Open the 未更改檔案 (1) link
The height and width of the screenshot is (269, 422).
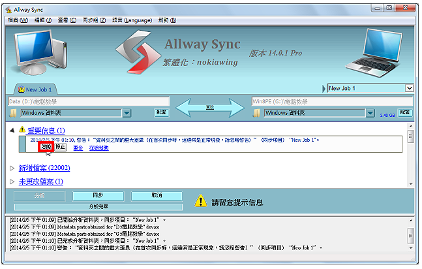pos(41,182)
